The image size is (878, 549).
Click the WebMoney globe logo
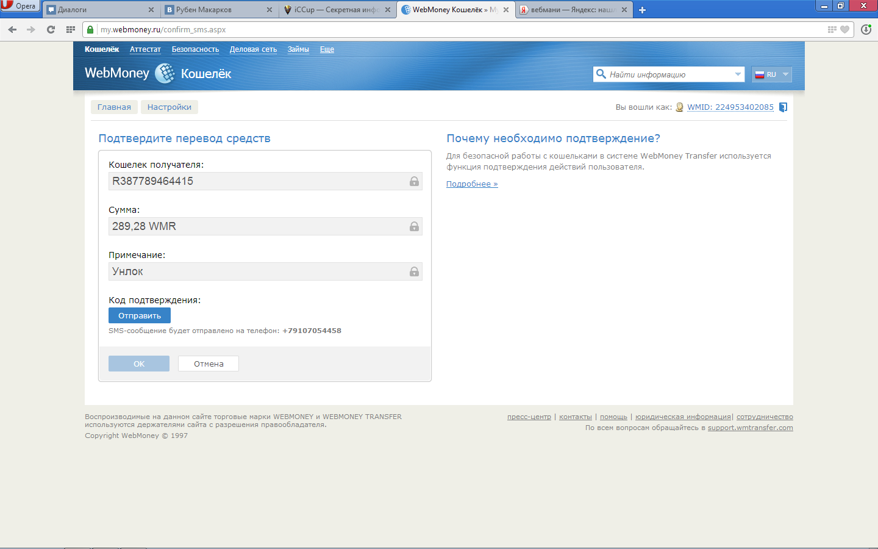tap(165, 73)
